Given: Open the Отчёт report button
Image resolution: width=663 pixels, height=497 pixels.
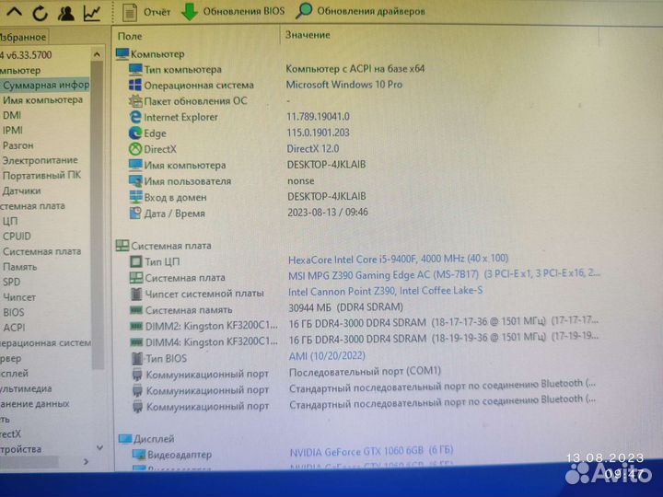Looking at the screenshot, I should 147,12.
